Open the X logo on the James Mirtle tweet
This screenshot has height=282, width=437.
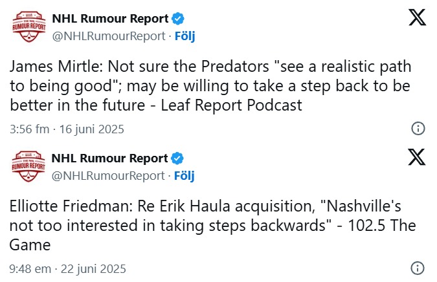[417, 17]
